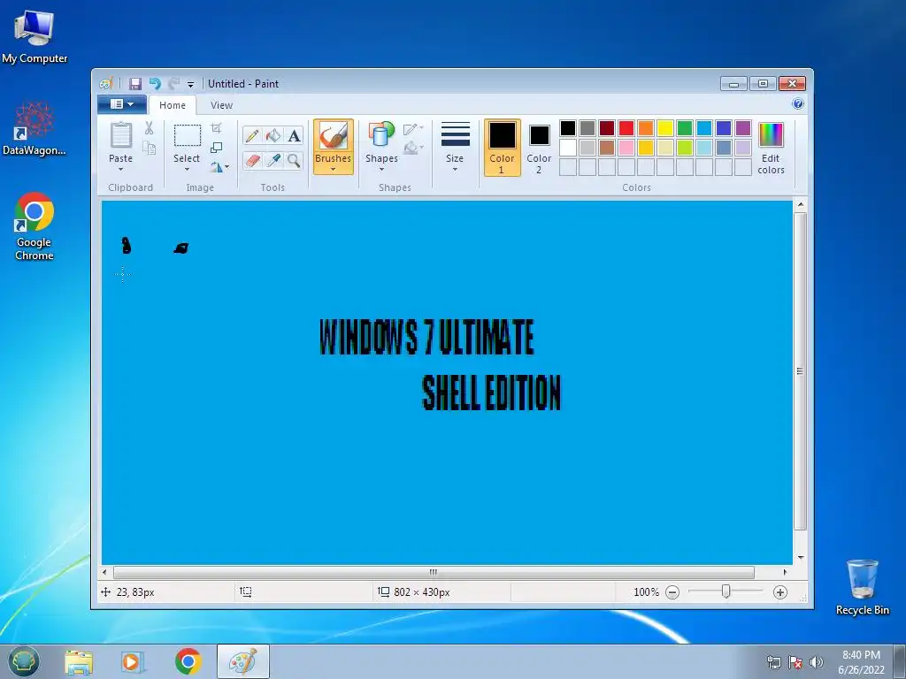
Task: Click the Action Center flag tray icon
Action: [x=795, y=662]
